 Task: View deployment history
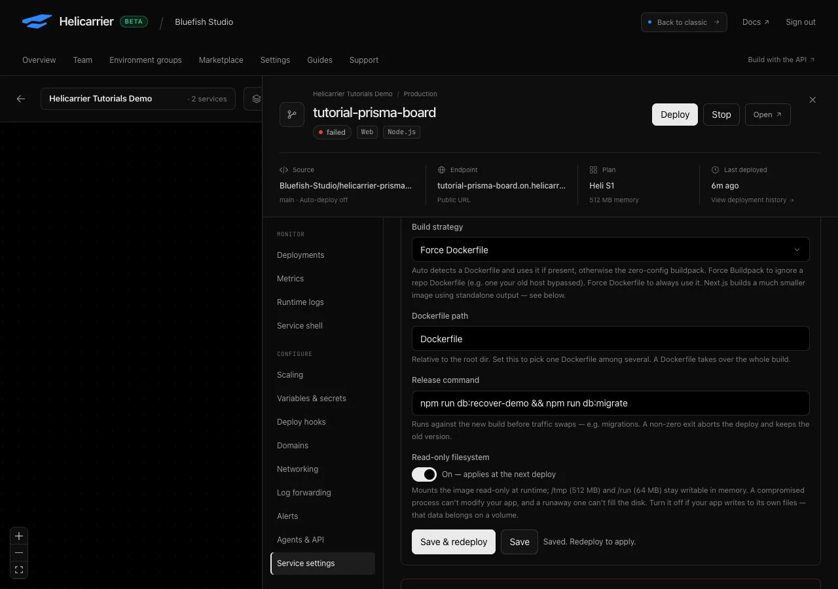coord(752,200)
